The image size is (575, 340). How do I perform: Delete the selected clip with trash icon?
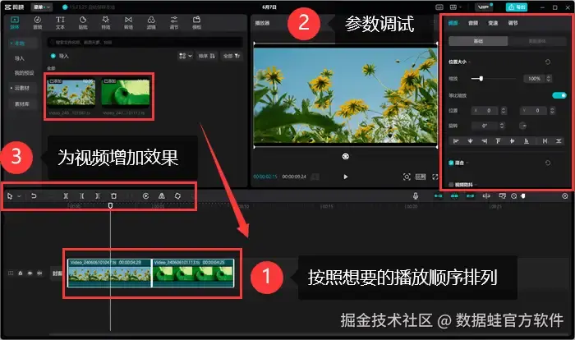click(113, 196)
